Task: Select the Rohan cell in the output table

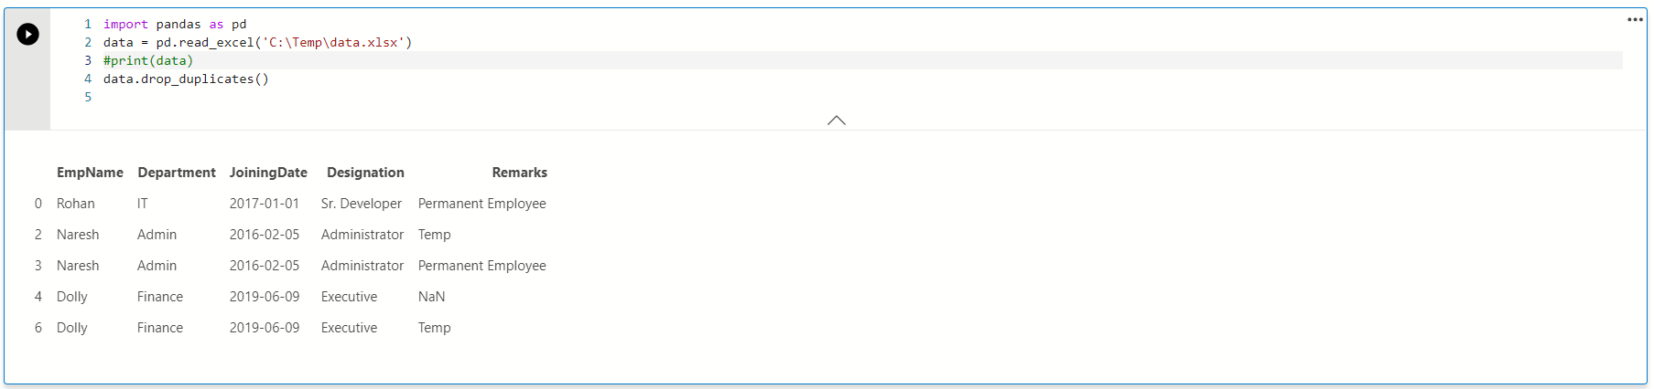Action: pos(76,204)
